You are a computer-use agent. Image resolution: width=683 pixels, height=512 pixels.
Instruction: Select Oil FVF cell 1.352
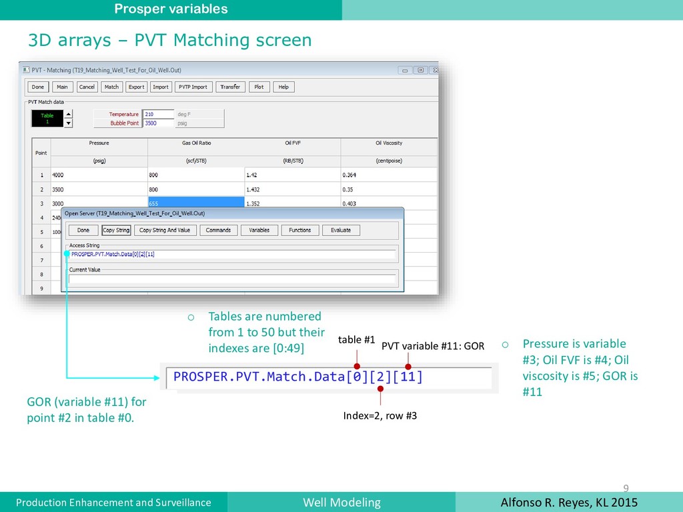pyautogui.click(x=293, y=203)
